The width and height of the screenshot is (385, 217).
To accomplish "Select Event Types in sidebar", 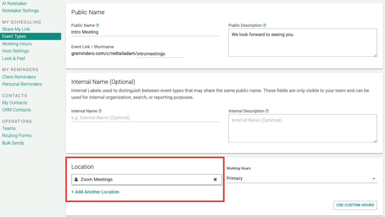I will [14, 36].
